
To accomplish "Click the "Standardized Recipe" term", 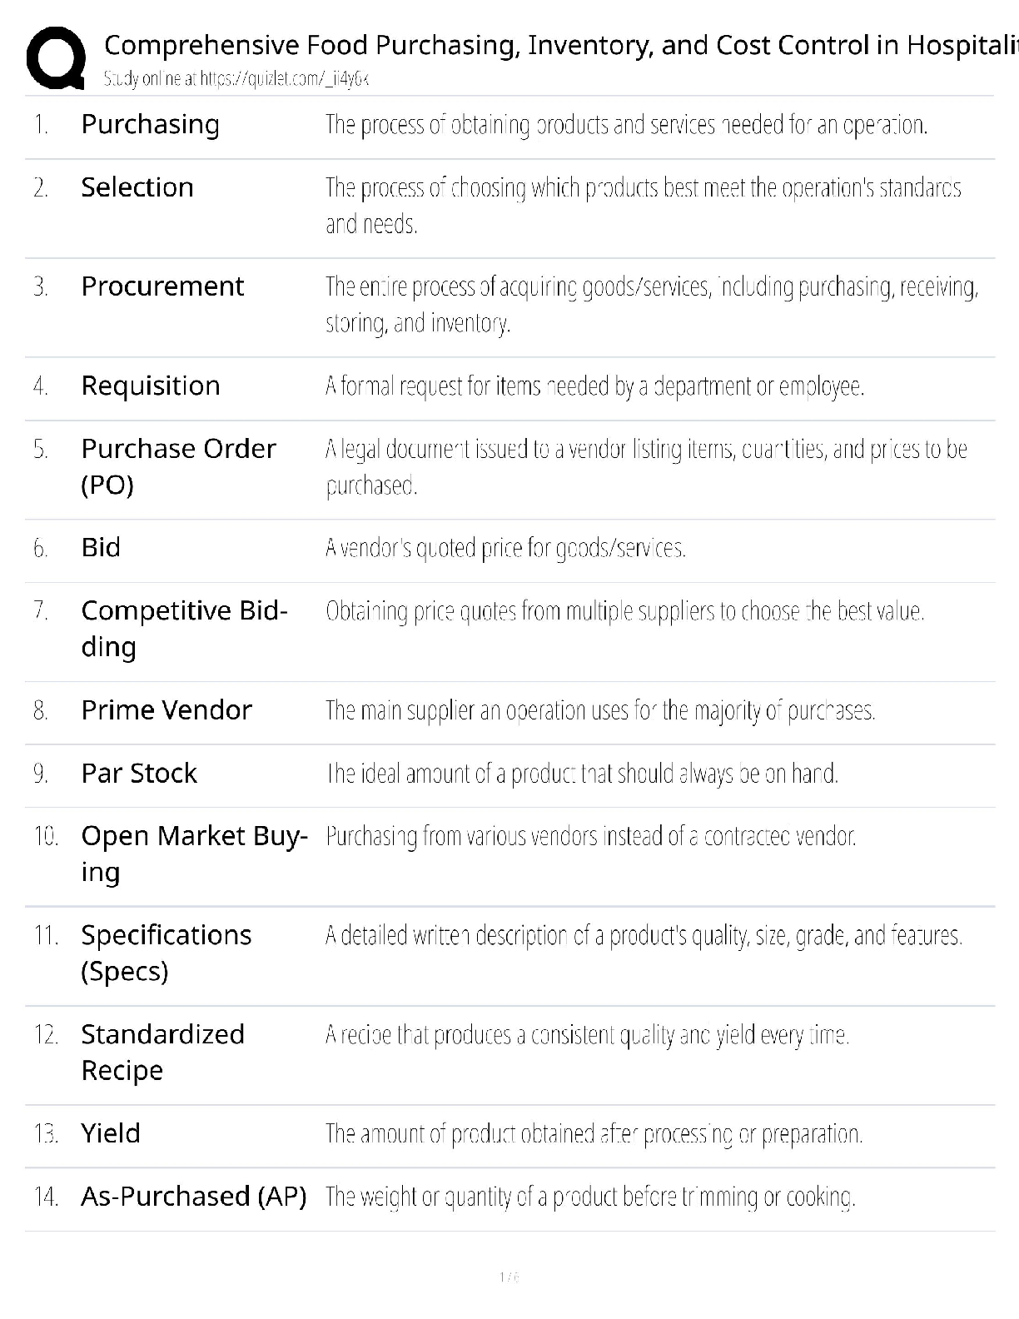I will click(162, 1052).
